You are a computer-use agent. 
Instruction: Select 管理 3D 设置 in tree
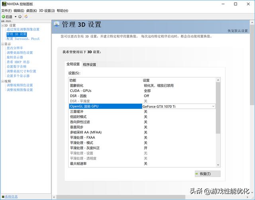click(x=16, y=34)
